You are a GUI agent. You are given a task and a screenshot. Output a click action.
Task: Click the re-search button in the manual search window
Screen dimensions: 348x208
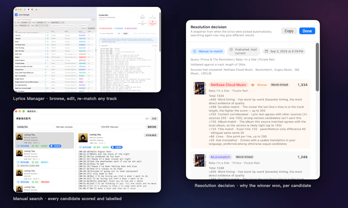pyautogui.click(x=152, y=127)
